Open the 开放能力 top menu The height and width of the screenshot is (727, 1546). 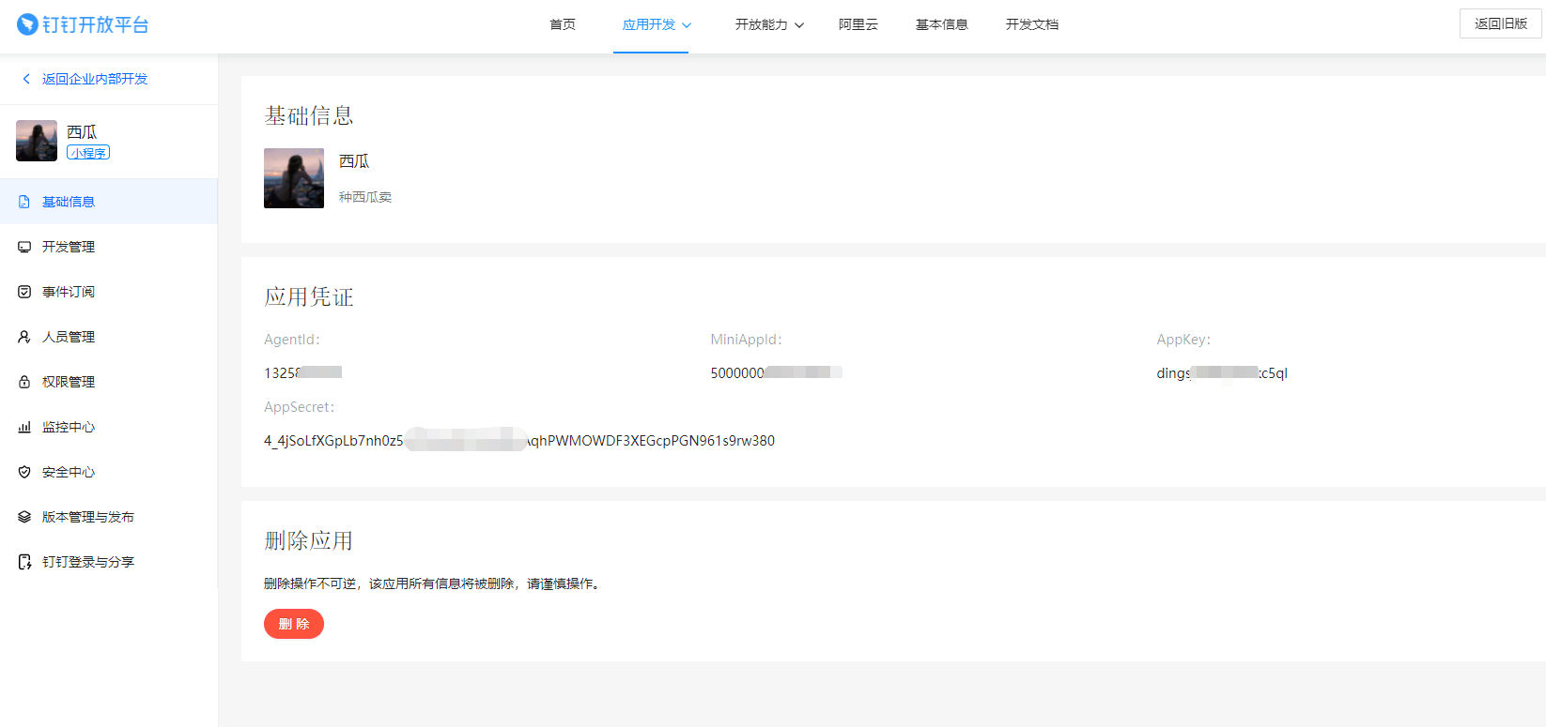(x=762, y=24)
